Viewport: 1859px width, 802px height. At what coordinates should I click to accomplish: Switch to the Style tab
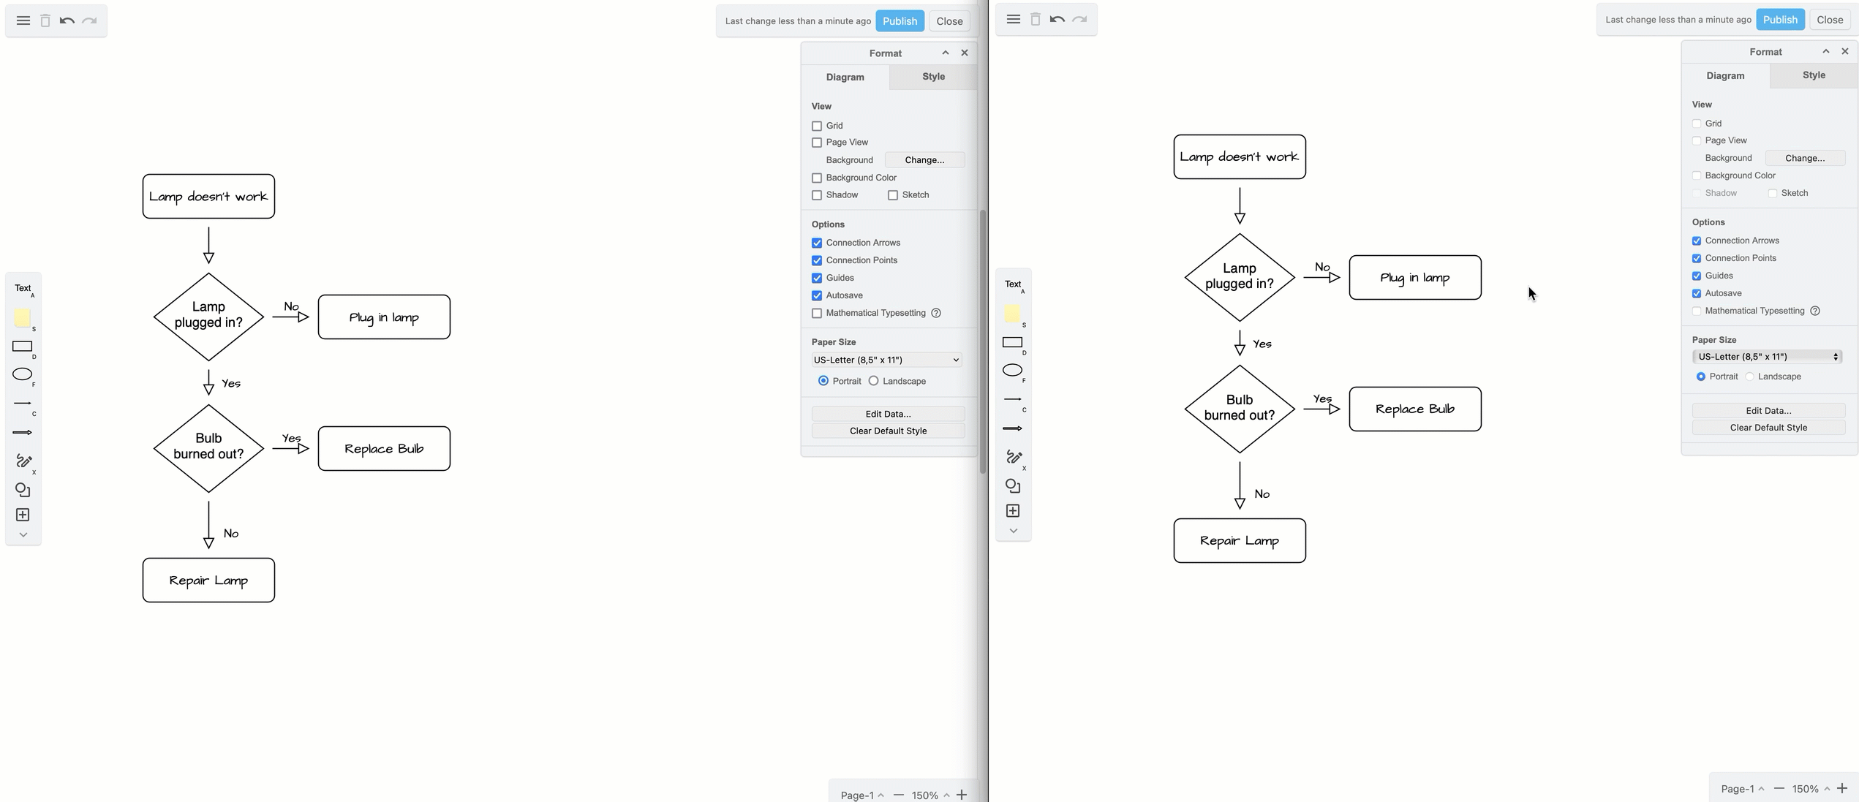coord(932,77)
